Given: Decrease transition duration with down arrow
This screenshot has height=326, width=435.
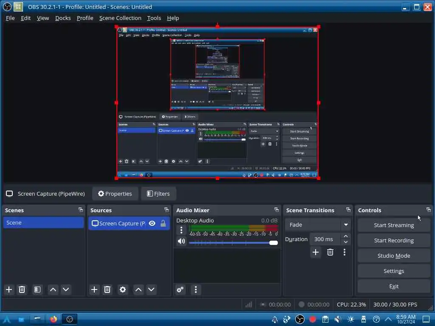Looking at the screenshot, I should point(346,242).
